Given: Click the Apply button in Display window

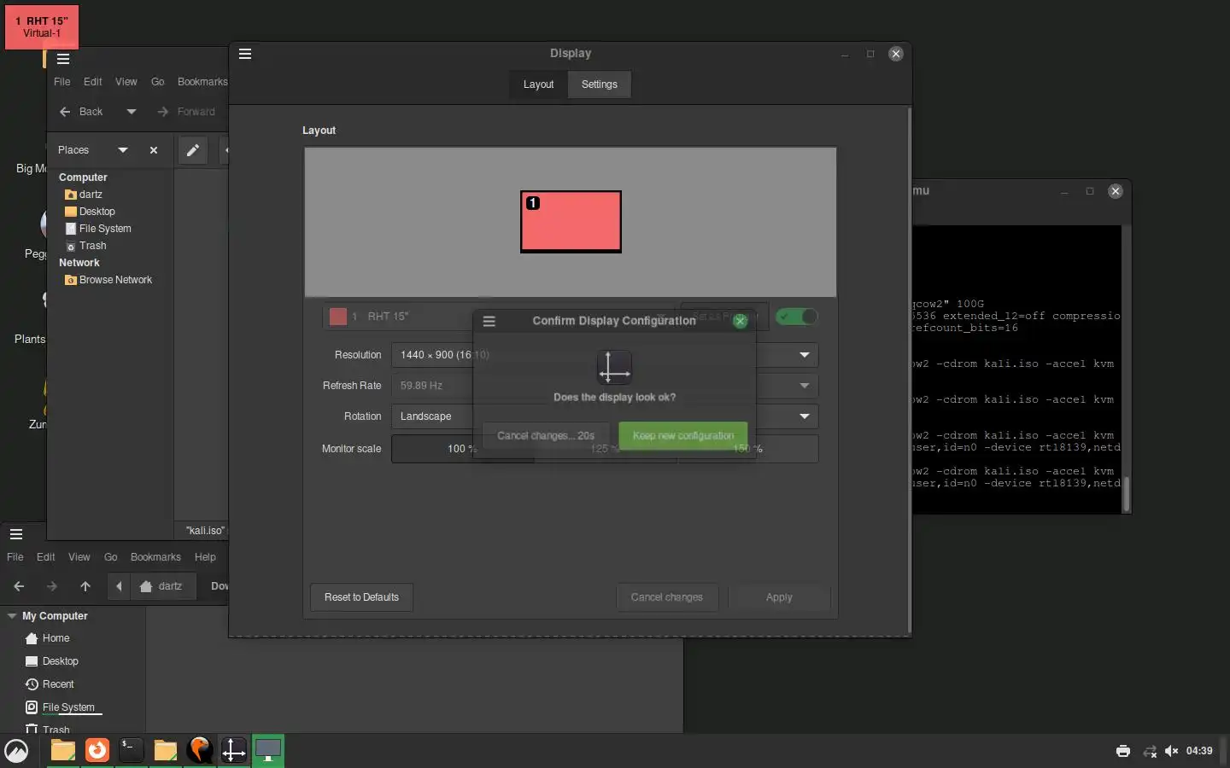Looking at the screenshot, I should (x=779, y=597).
